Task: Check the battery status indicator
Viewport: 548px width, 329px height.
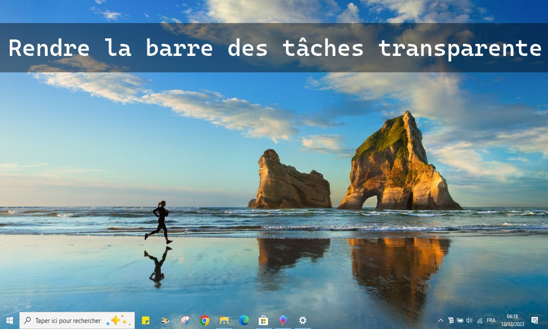Action: (x=460, y=320)
